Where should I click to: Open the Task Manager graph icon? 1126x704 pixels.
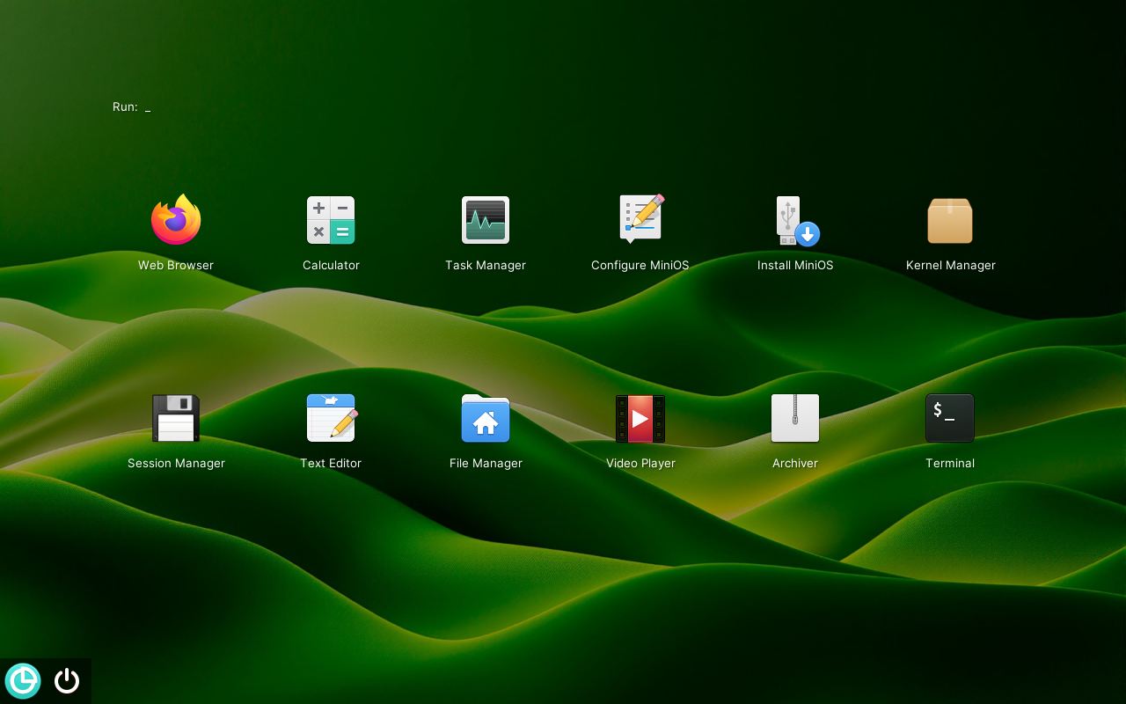coord(486,220)
